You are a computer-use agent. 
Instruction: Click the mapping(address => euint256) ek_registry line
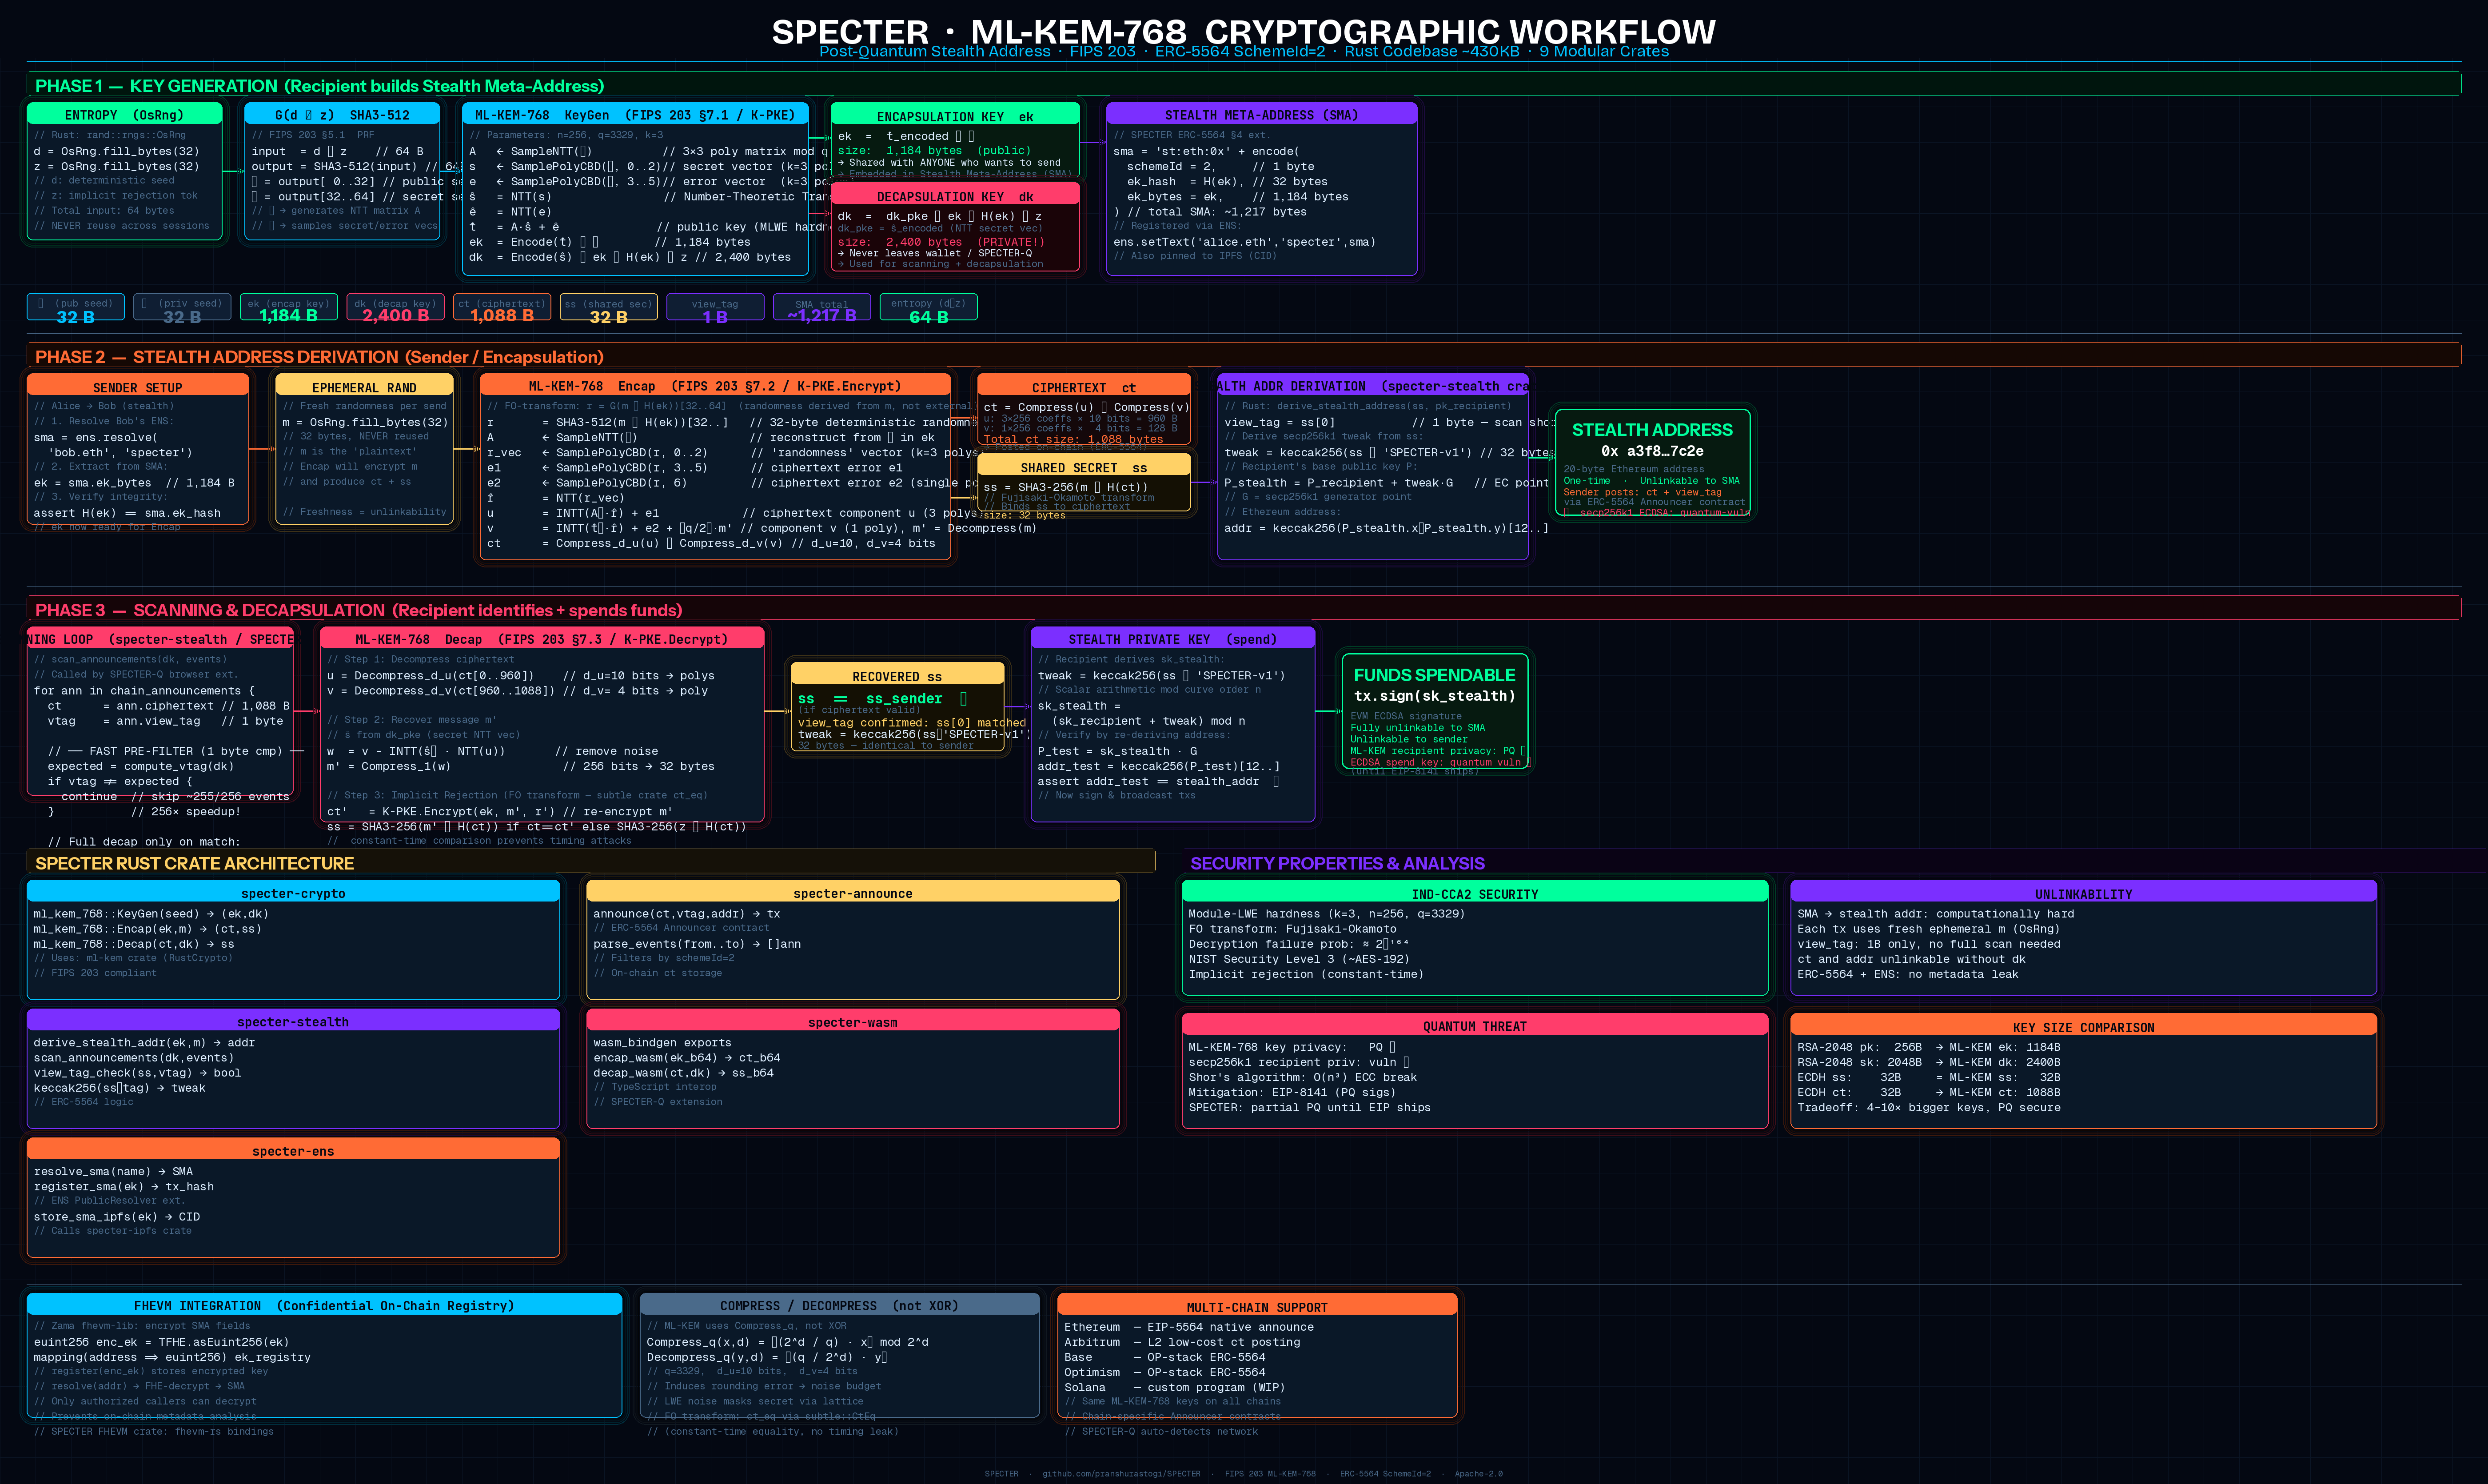pyautogui.click(x=172, y=1357)
